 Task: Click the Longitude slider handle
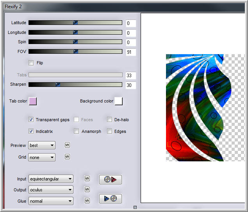point(75,32)
